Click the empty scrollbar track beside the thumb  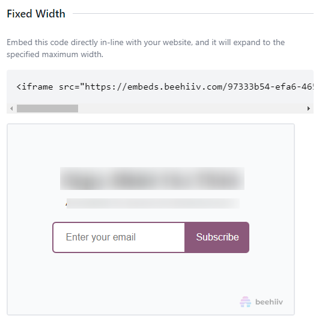[192, 108]
